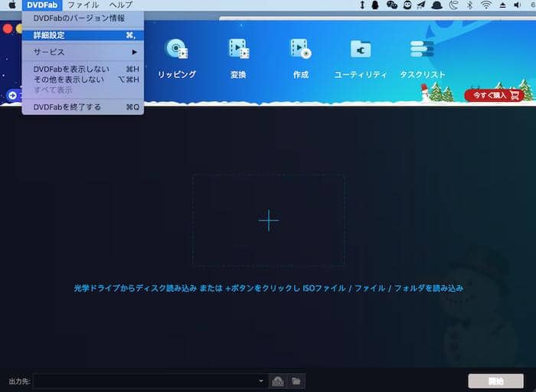Click the 開始 start button
Viewport: 536px width, 392px height.
495,381
